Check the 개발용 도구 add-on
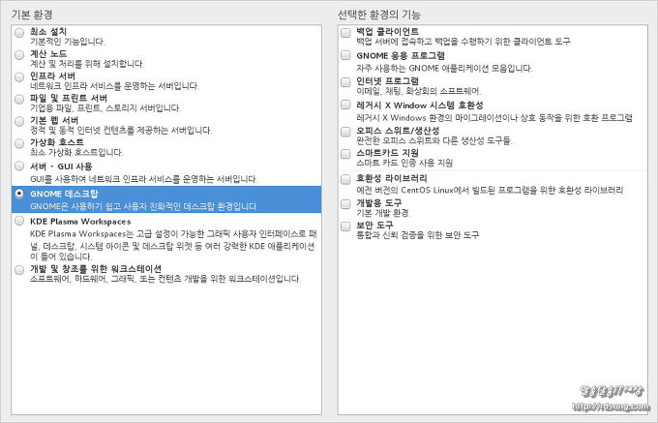Image resolution: width=658 pixels, height=423 pixels. point(345,202)
